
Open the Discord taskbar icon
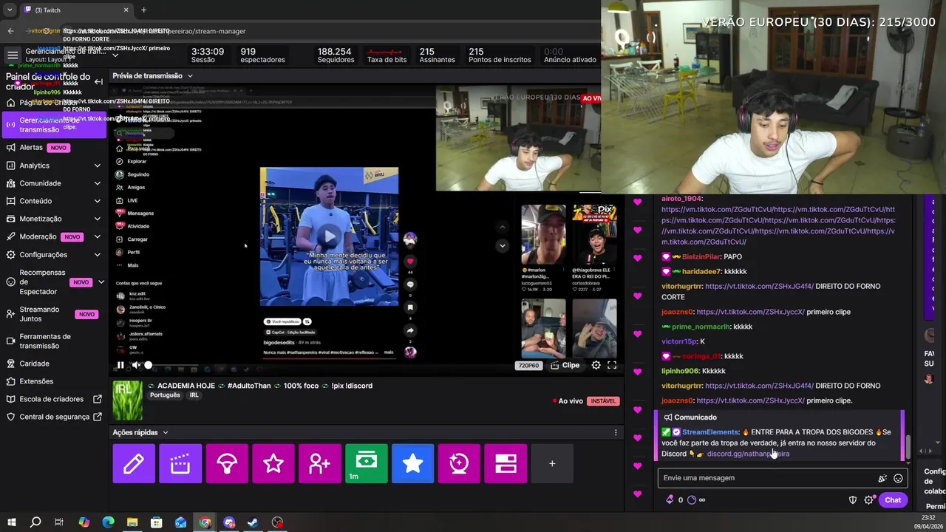point(229,522)
